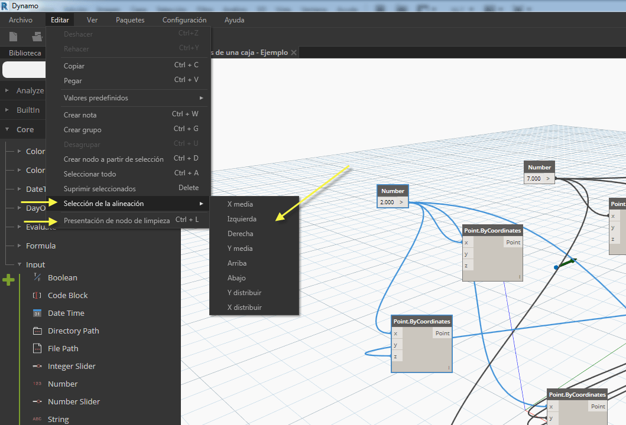Viewport: 626px width, 425px height.
Task: Select the Directory Path folder icon
Action: click(37, 331)
